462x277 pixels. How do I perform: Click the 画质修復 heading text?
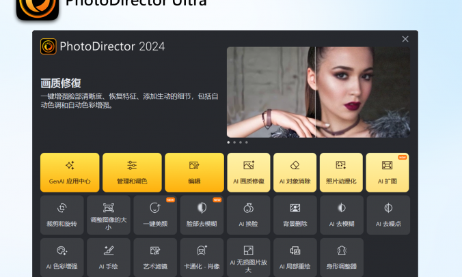pos(61,83)
